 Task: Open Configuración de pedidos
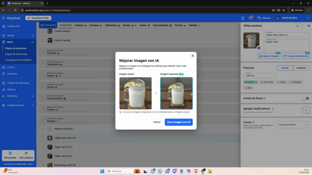point(18,60)
